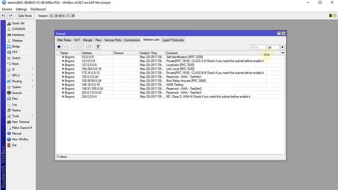Maximize the Firewall inner window
The image size is (338, 190).
click(x=279, y=33)
